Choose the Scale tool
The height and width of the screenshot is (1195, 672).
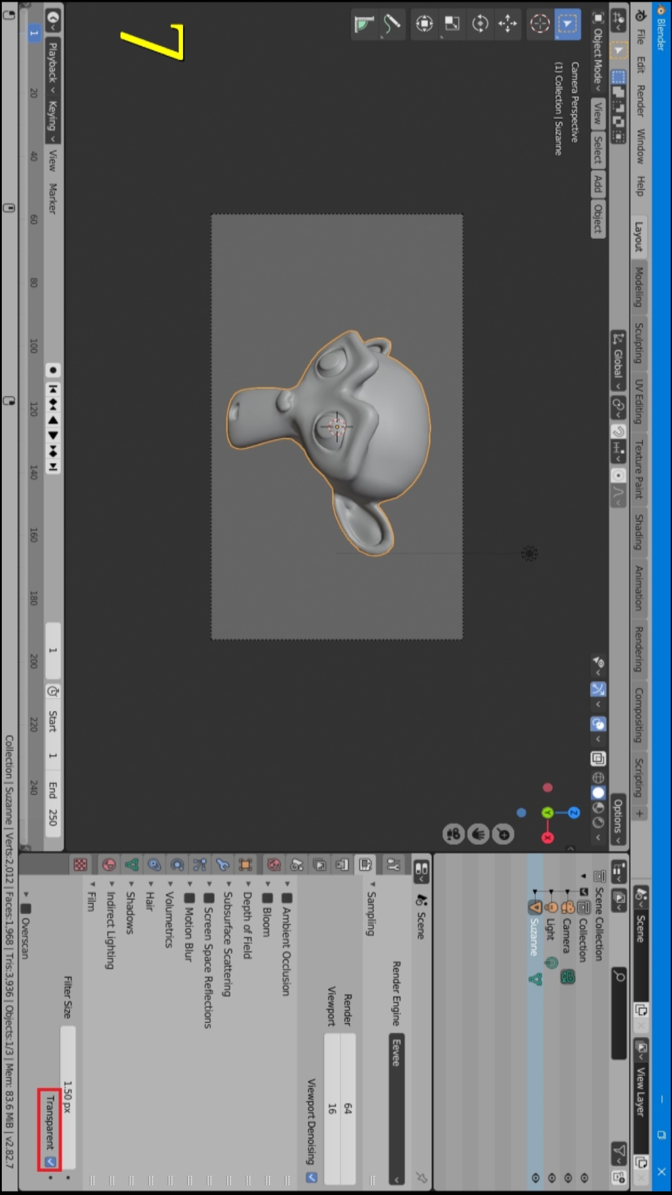(452, 24)
